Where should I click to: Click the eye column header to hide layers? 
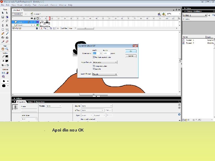(x=32, y=18)
